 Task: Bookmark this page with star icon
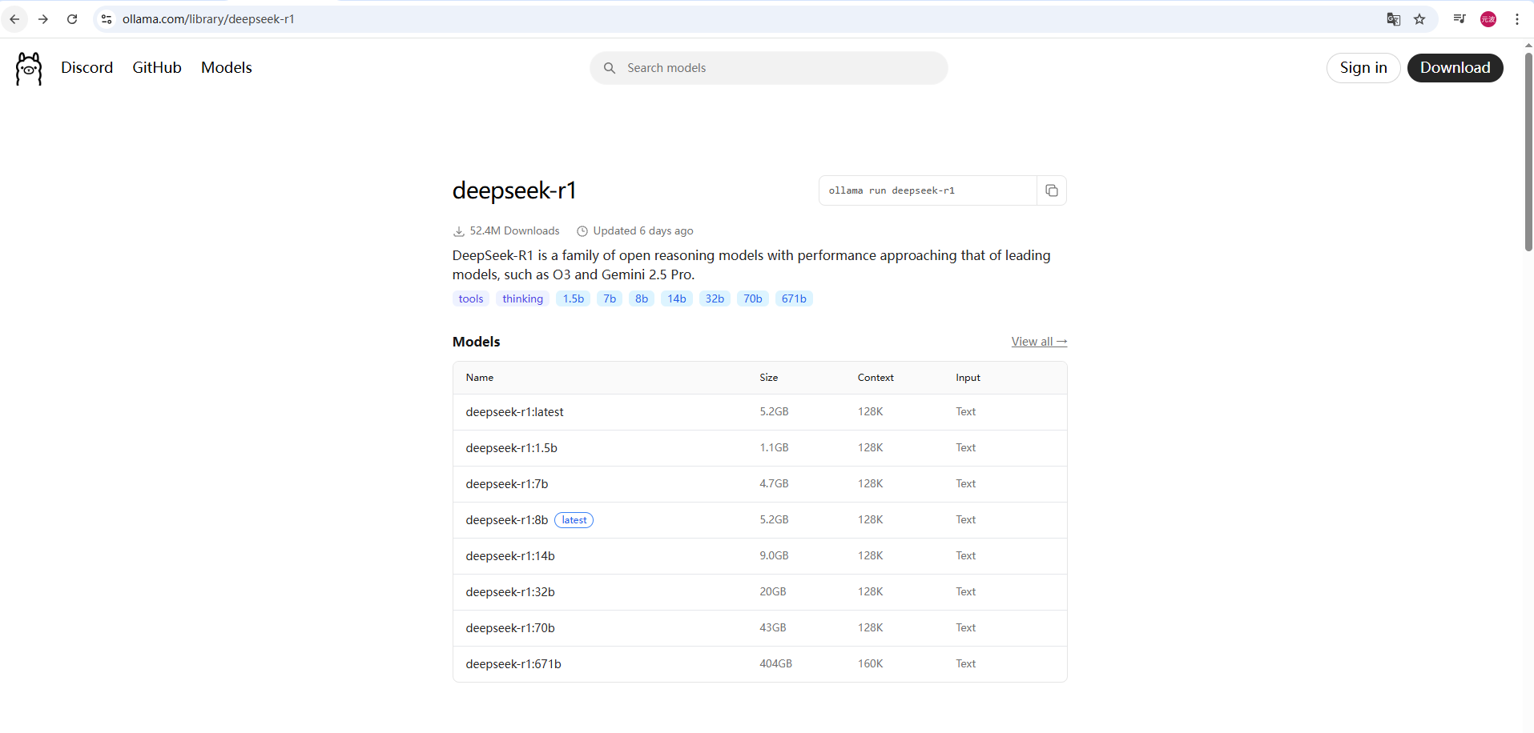pos(1419,19)
